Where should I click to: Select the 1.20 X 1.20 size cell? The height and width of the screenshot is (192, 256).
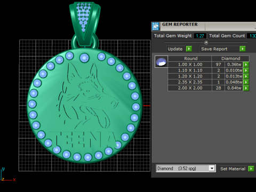point(190,76)
